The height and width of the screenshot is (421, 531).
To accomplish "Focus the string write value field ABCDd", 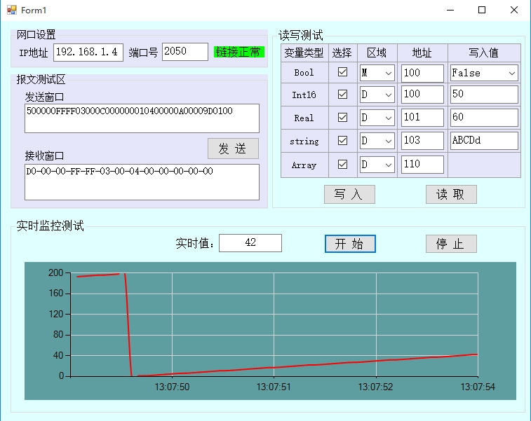I will pos(484,140).
